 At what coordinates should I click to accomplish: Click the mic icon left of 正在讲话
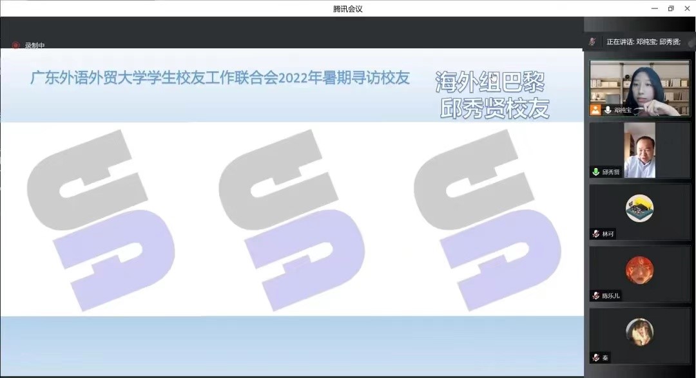pyautogui.click(x=592, y=41)
